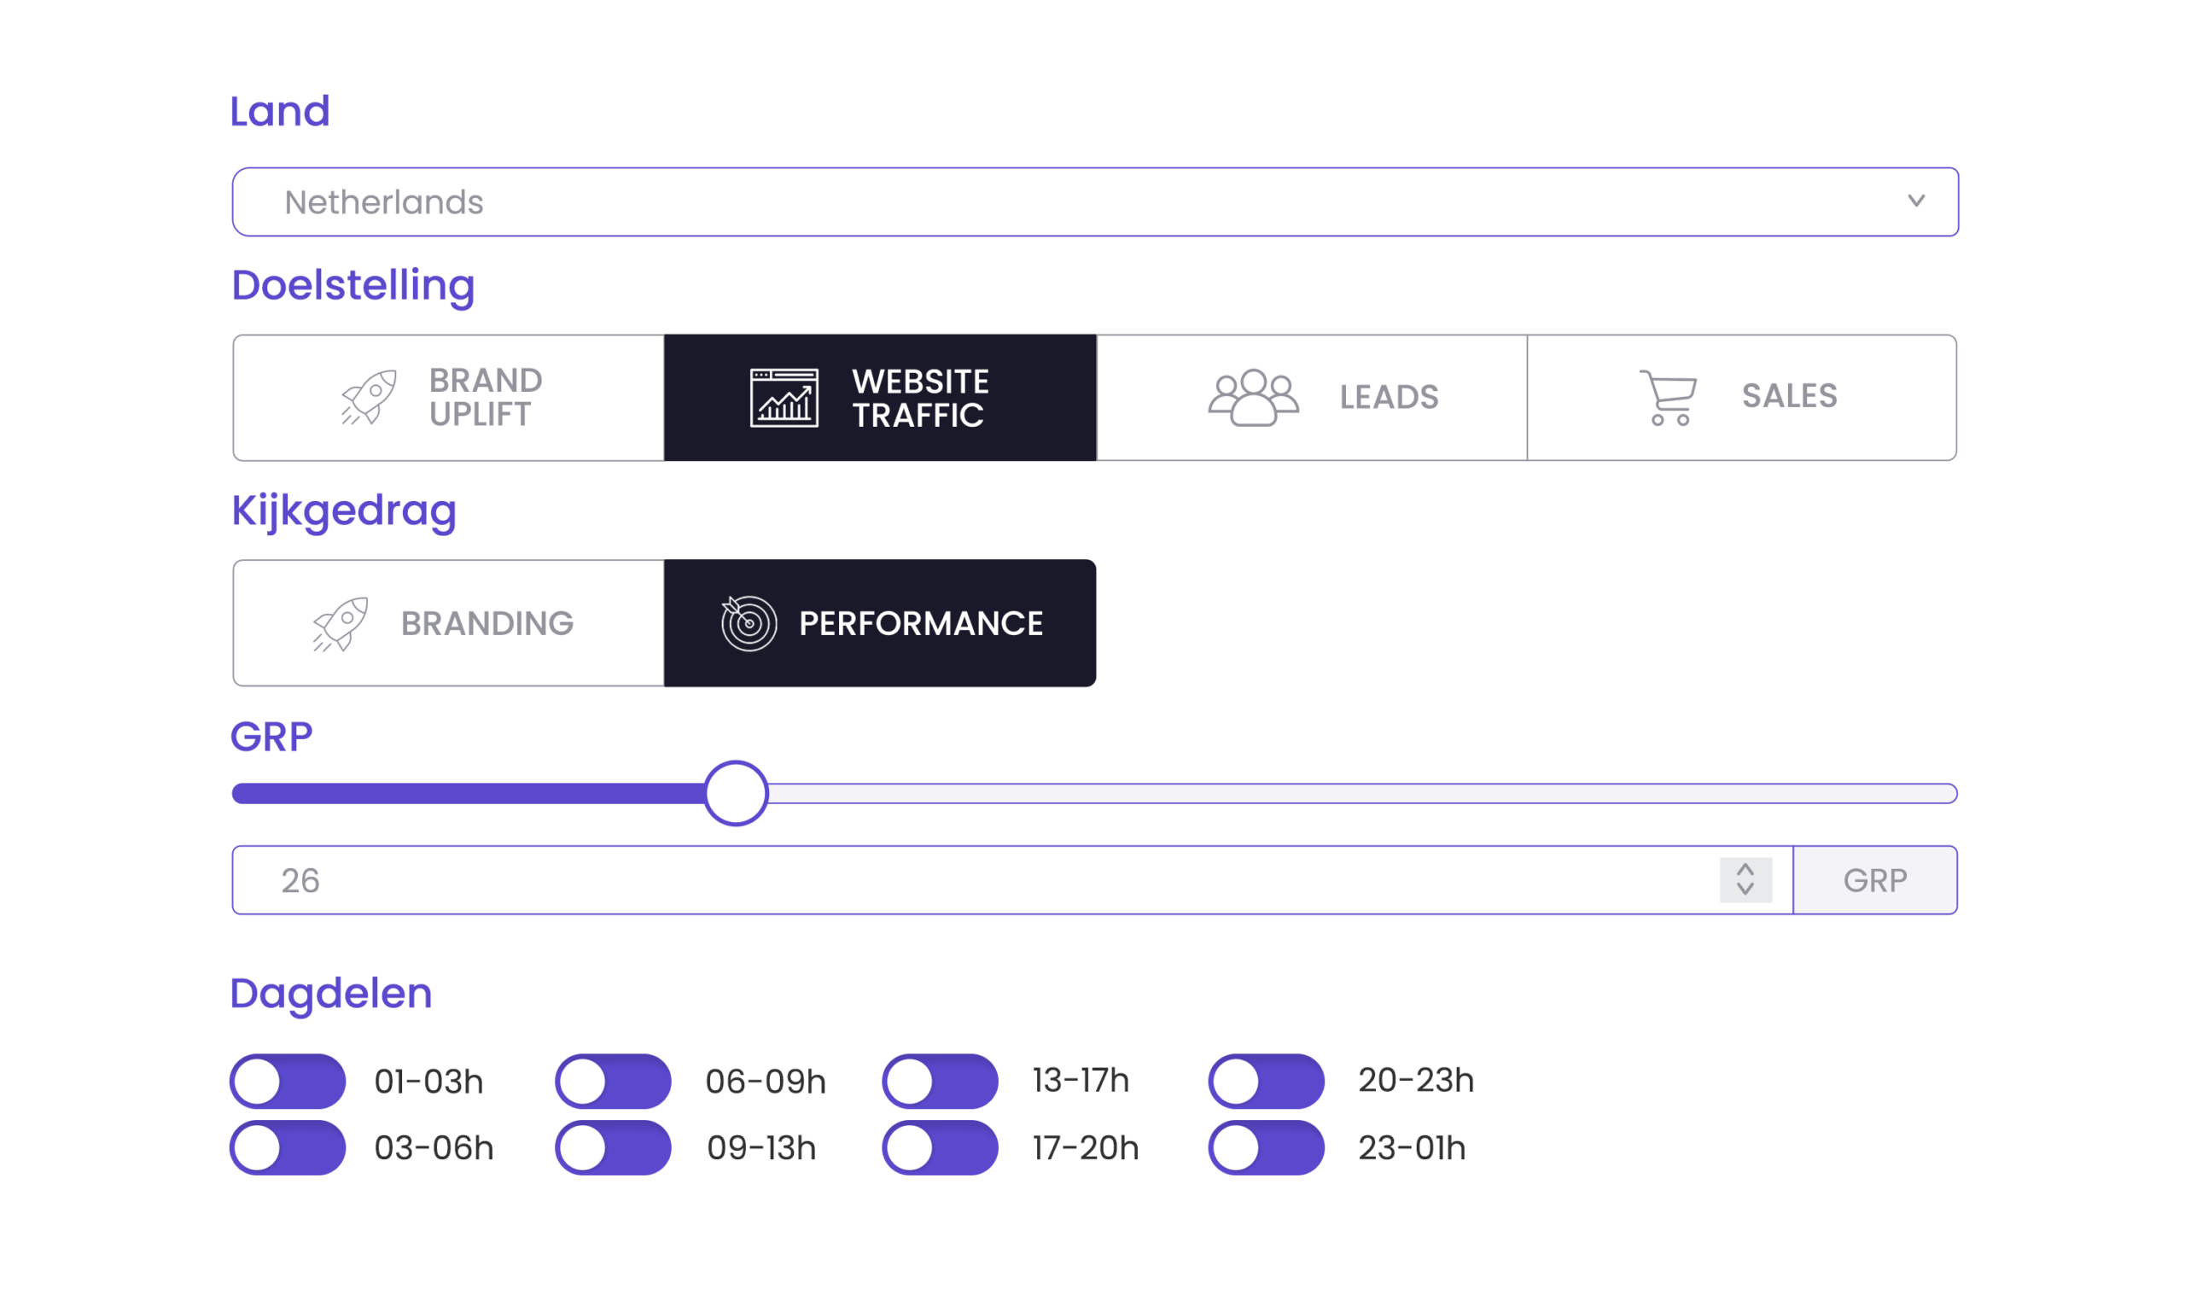The width and height of the screenshot is (2185, 1289).
Task: Toggle the 01-03h daypart switch
Action: pos(288,1082)
